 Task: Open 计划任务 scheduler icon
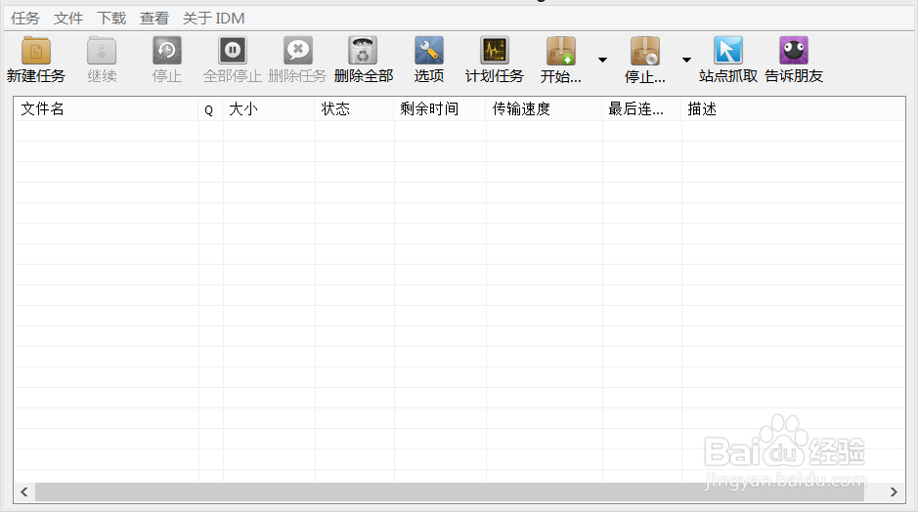point(495,51)
